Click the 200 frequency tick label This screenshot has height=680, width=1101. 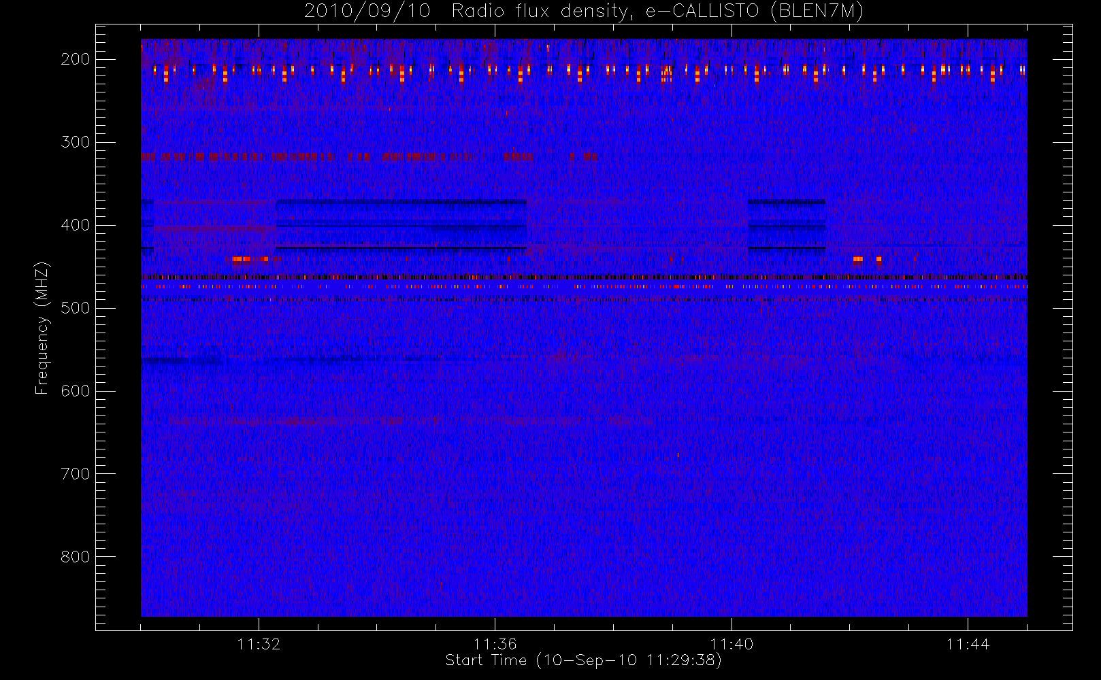pos(76,59)
